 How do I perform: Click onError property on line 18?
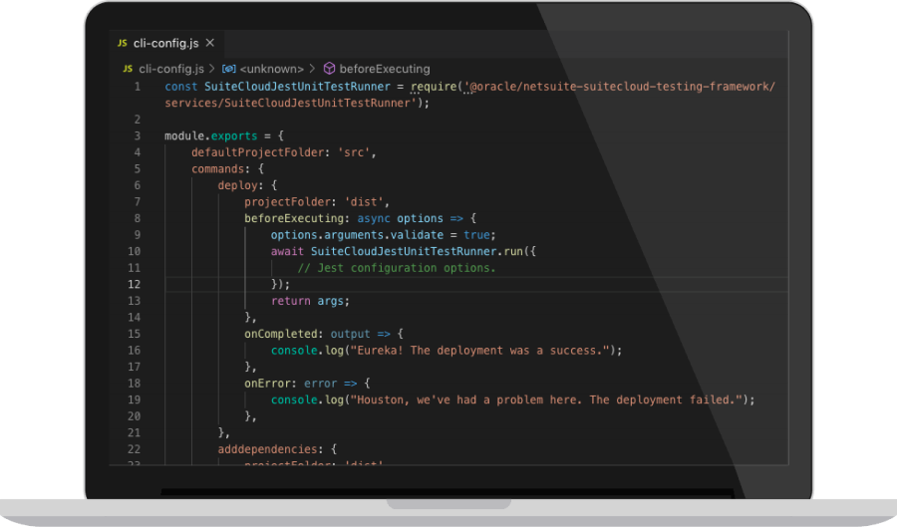tap(268, 384)
